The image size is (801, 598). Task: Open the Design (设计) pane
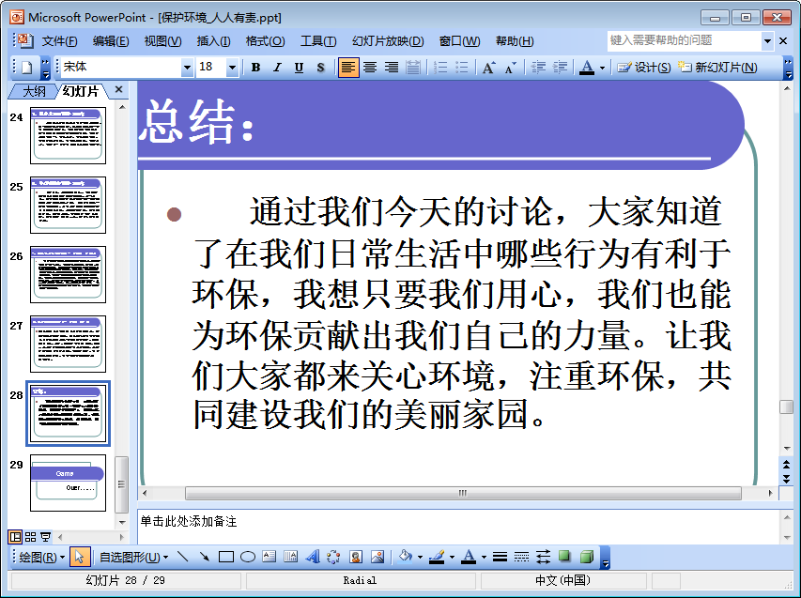[644, 68]
